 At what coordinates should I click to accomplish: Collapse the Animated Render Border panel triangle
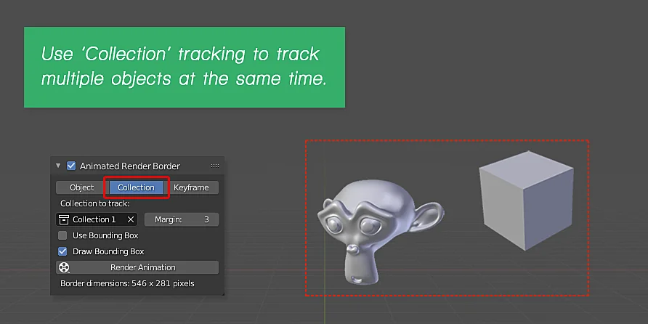pyautogui.click(x=58, y=166)
